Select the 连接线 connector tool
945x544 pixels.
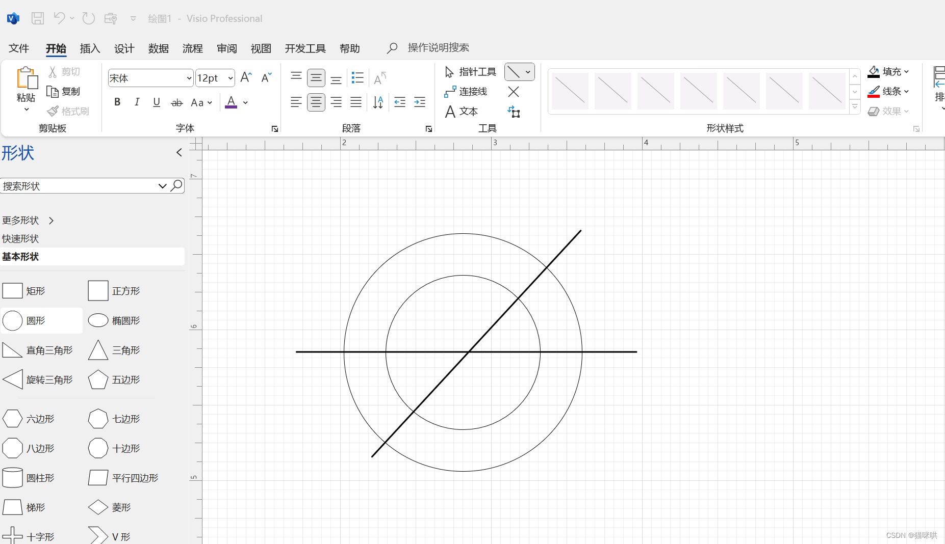coord(468,92)
